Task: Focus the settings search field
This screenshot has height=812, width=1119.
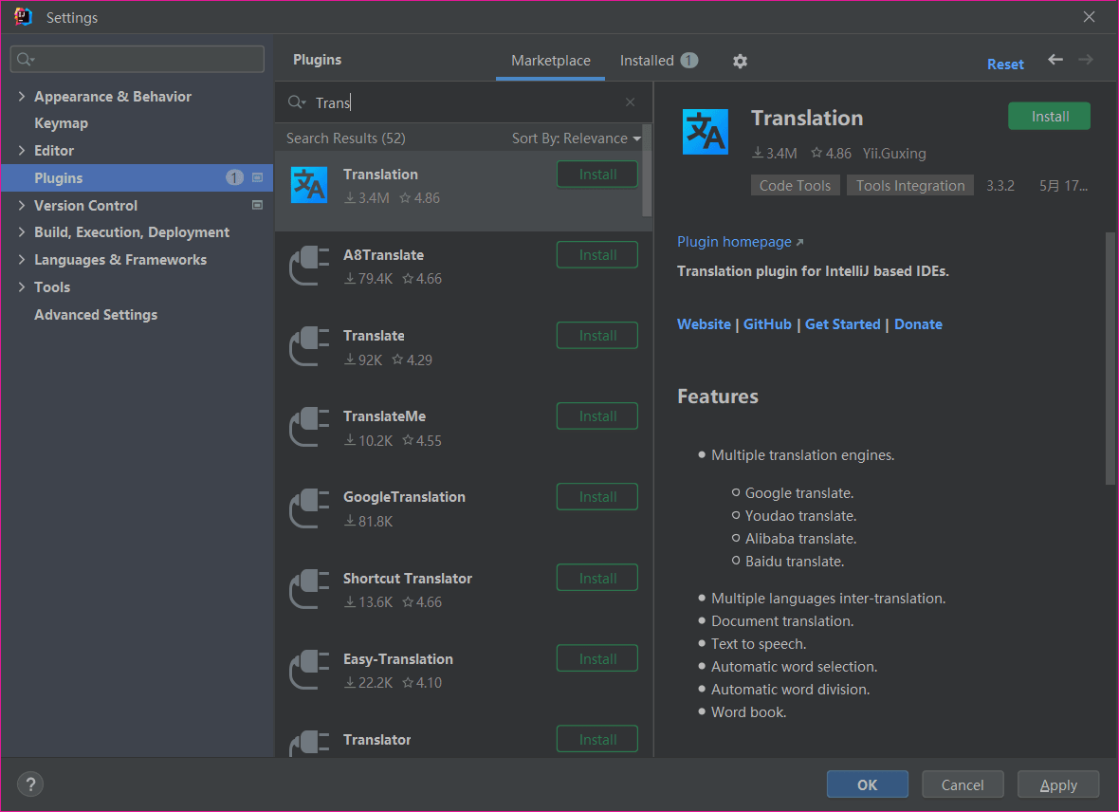Action: (137, 59)
